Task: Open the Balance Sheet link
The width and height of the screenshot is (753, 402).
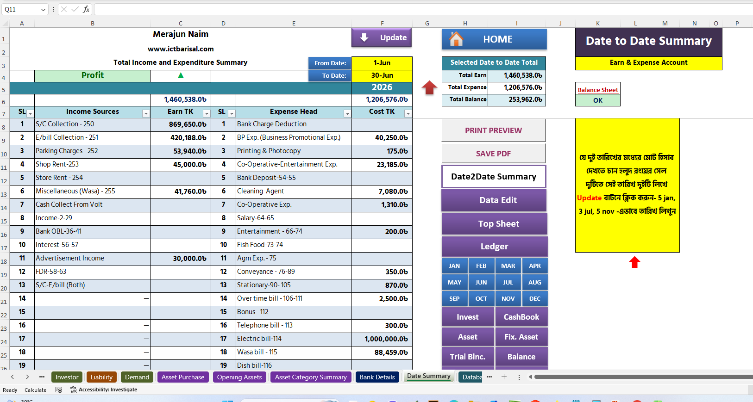Action: point(598,90)
